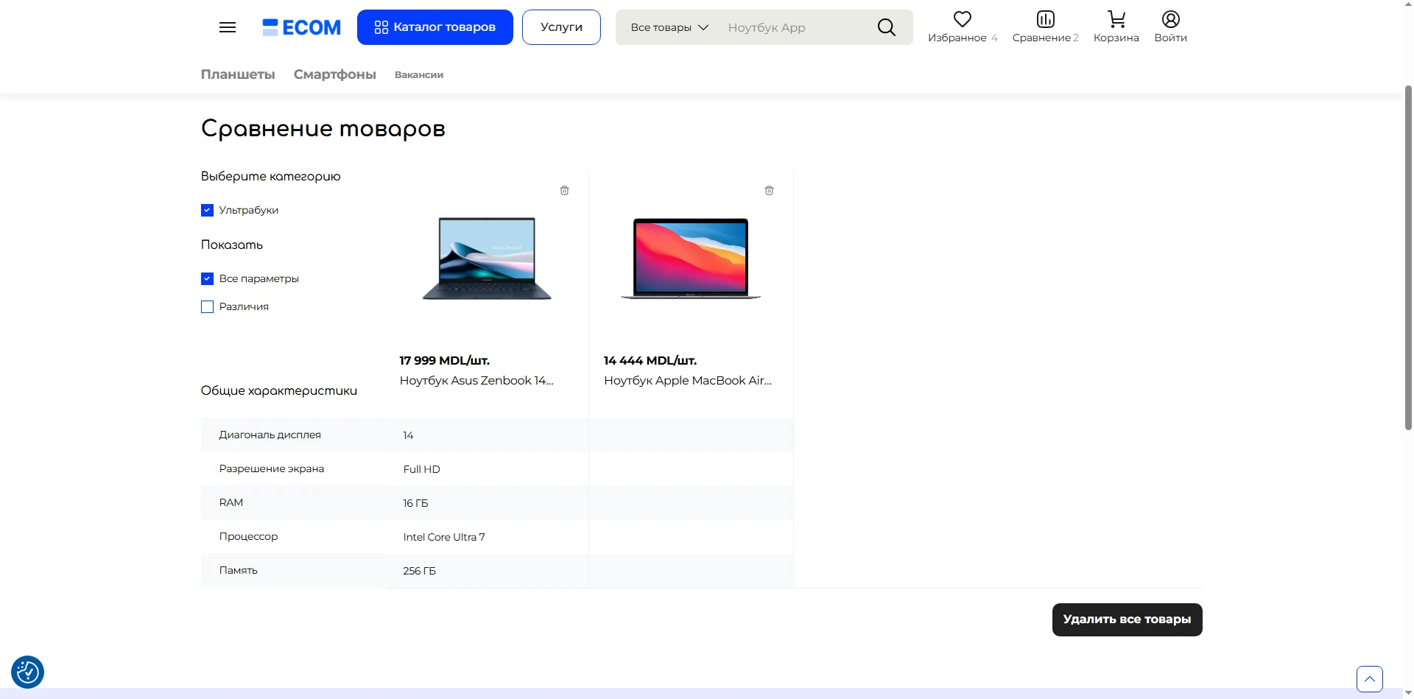Select the 17 999 MDL/шт. price
This screenshot has height=699, width=1414.
pyautogui.click(x=445, y=360)
